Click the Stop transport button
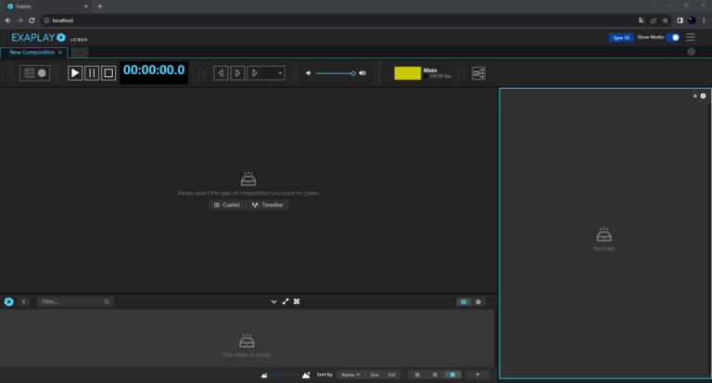The image size is (712, 383). pos(108,72)
